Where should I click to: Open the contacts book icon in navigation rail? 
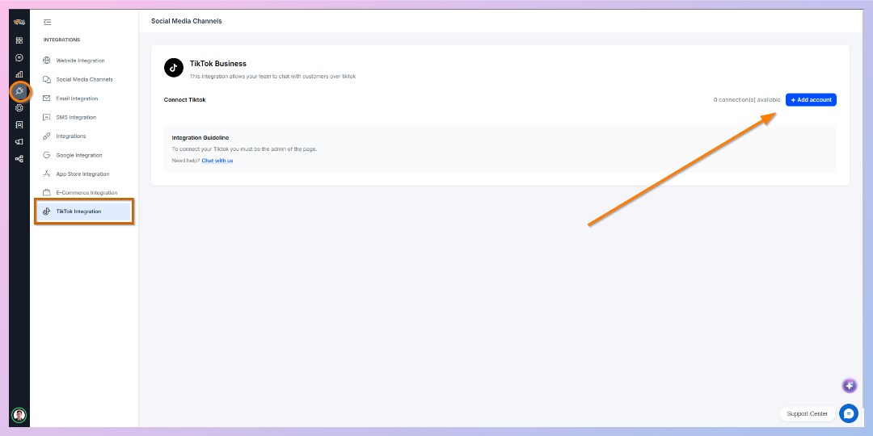[x=19, y=124]
